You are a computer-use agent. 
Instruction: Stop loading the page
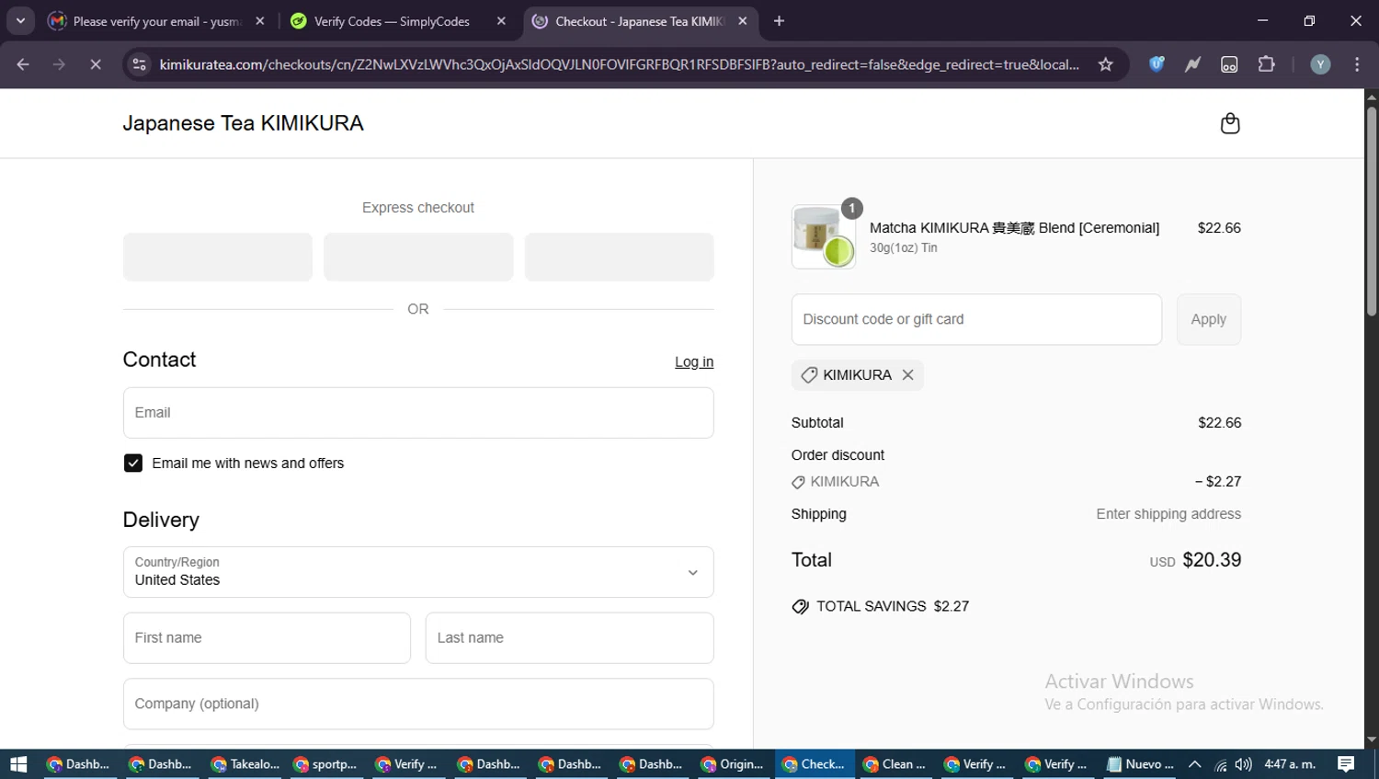tap(95, 64)
